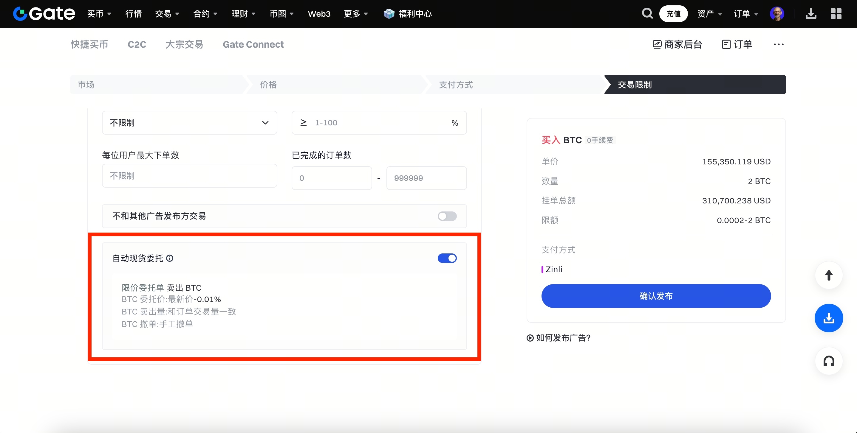Click the download icon in top bar

(x=811, y=14)
